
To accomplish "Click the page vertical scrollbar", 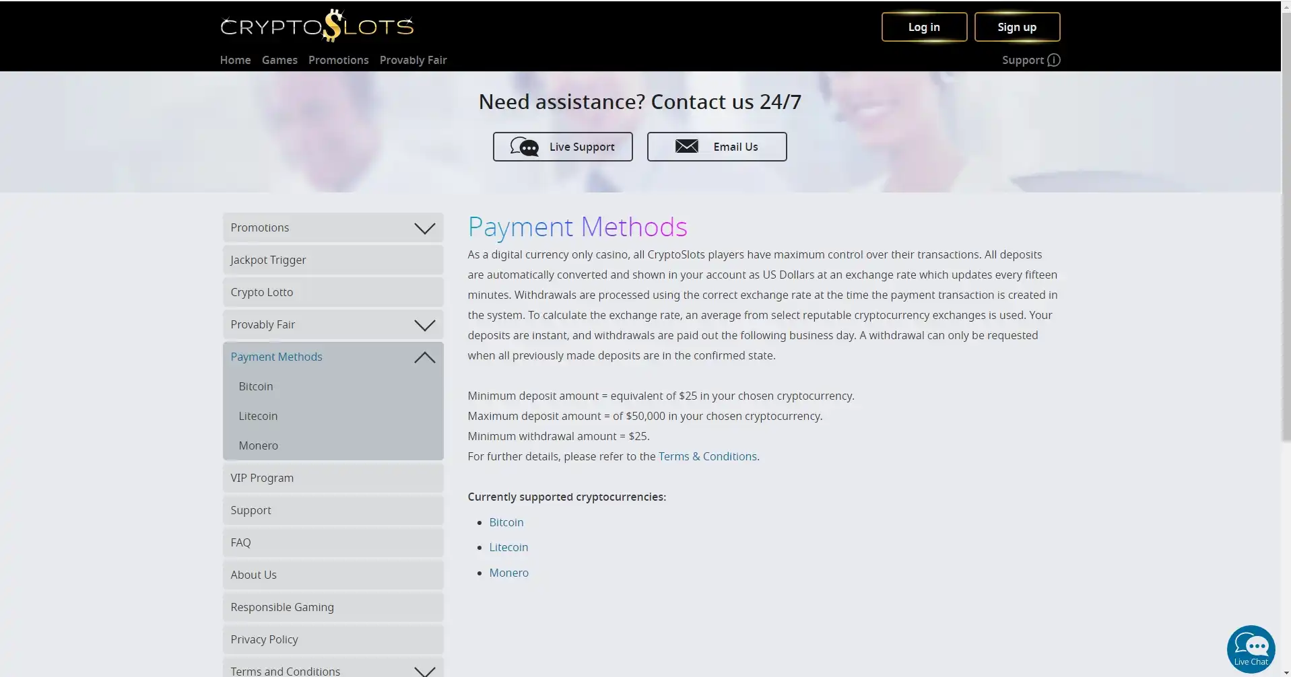I will point(1286,269).
